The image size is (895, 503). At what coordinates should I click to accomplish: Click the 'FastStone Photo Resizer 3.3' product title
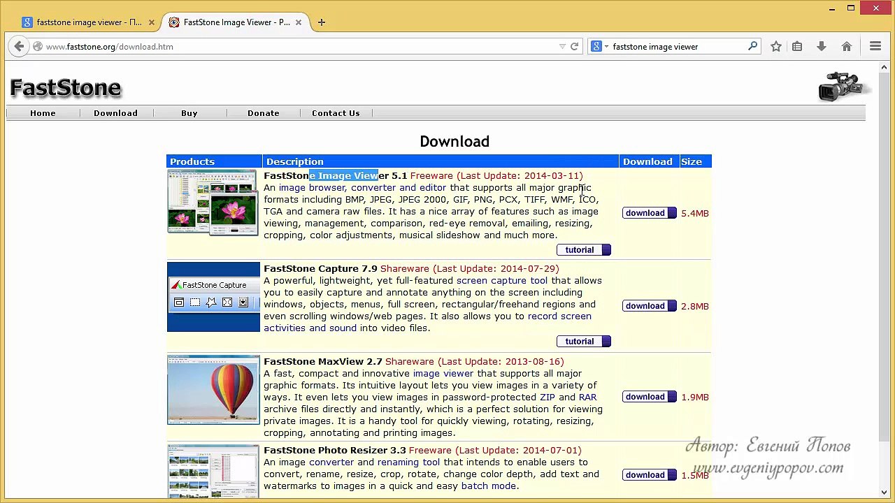click(x=335, y=451)
